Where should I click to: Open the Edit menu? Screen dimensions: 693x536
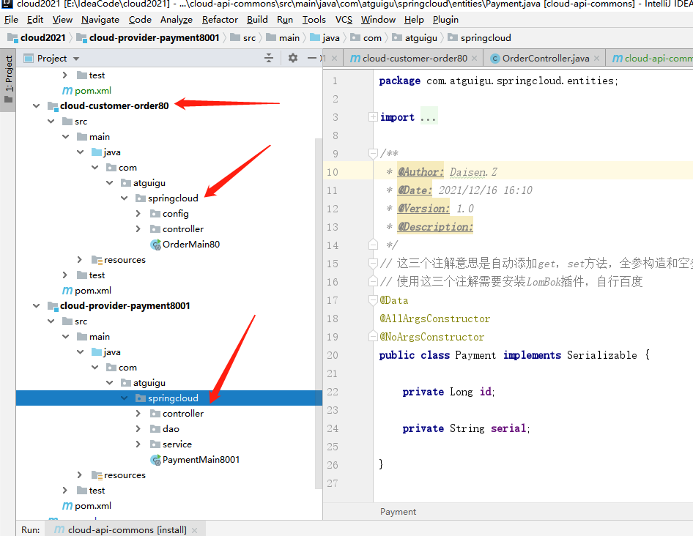(x=35, y=20)
